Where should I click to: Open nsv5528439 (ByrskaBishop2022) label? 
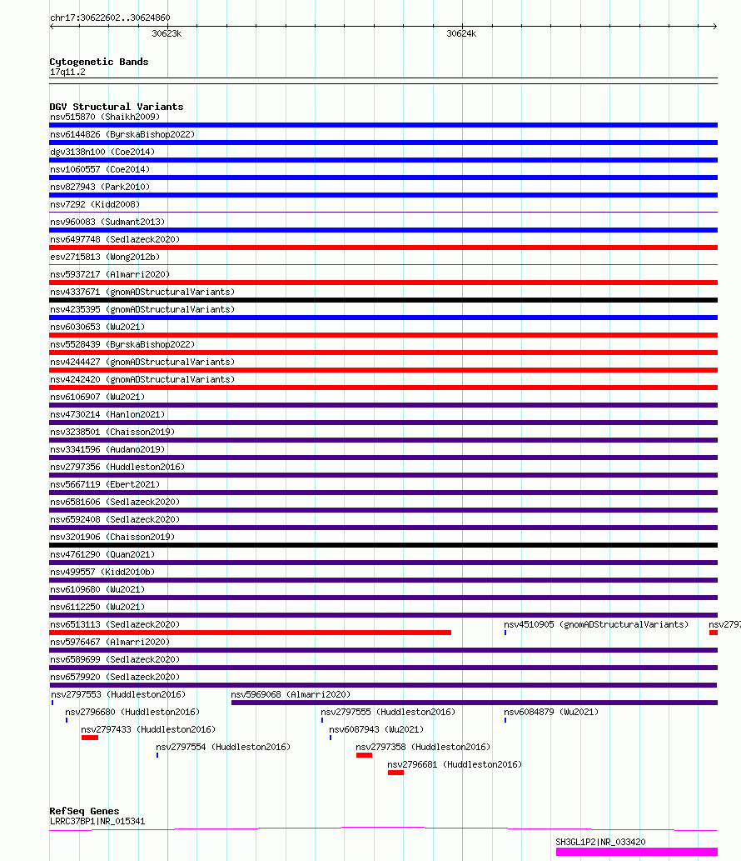tap(122, 345)
